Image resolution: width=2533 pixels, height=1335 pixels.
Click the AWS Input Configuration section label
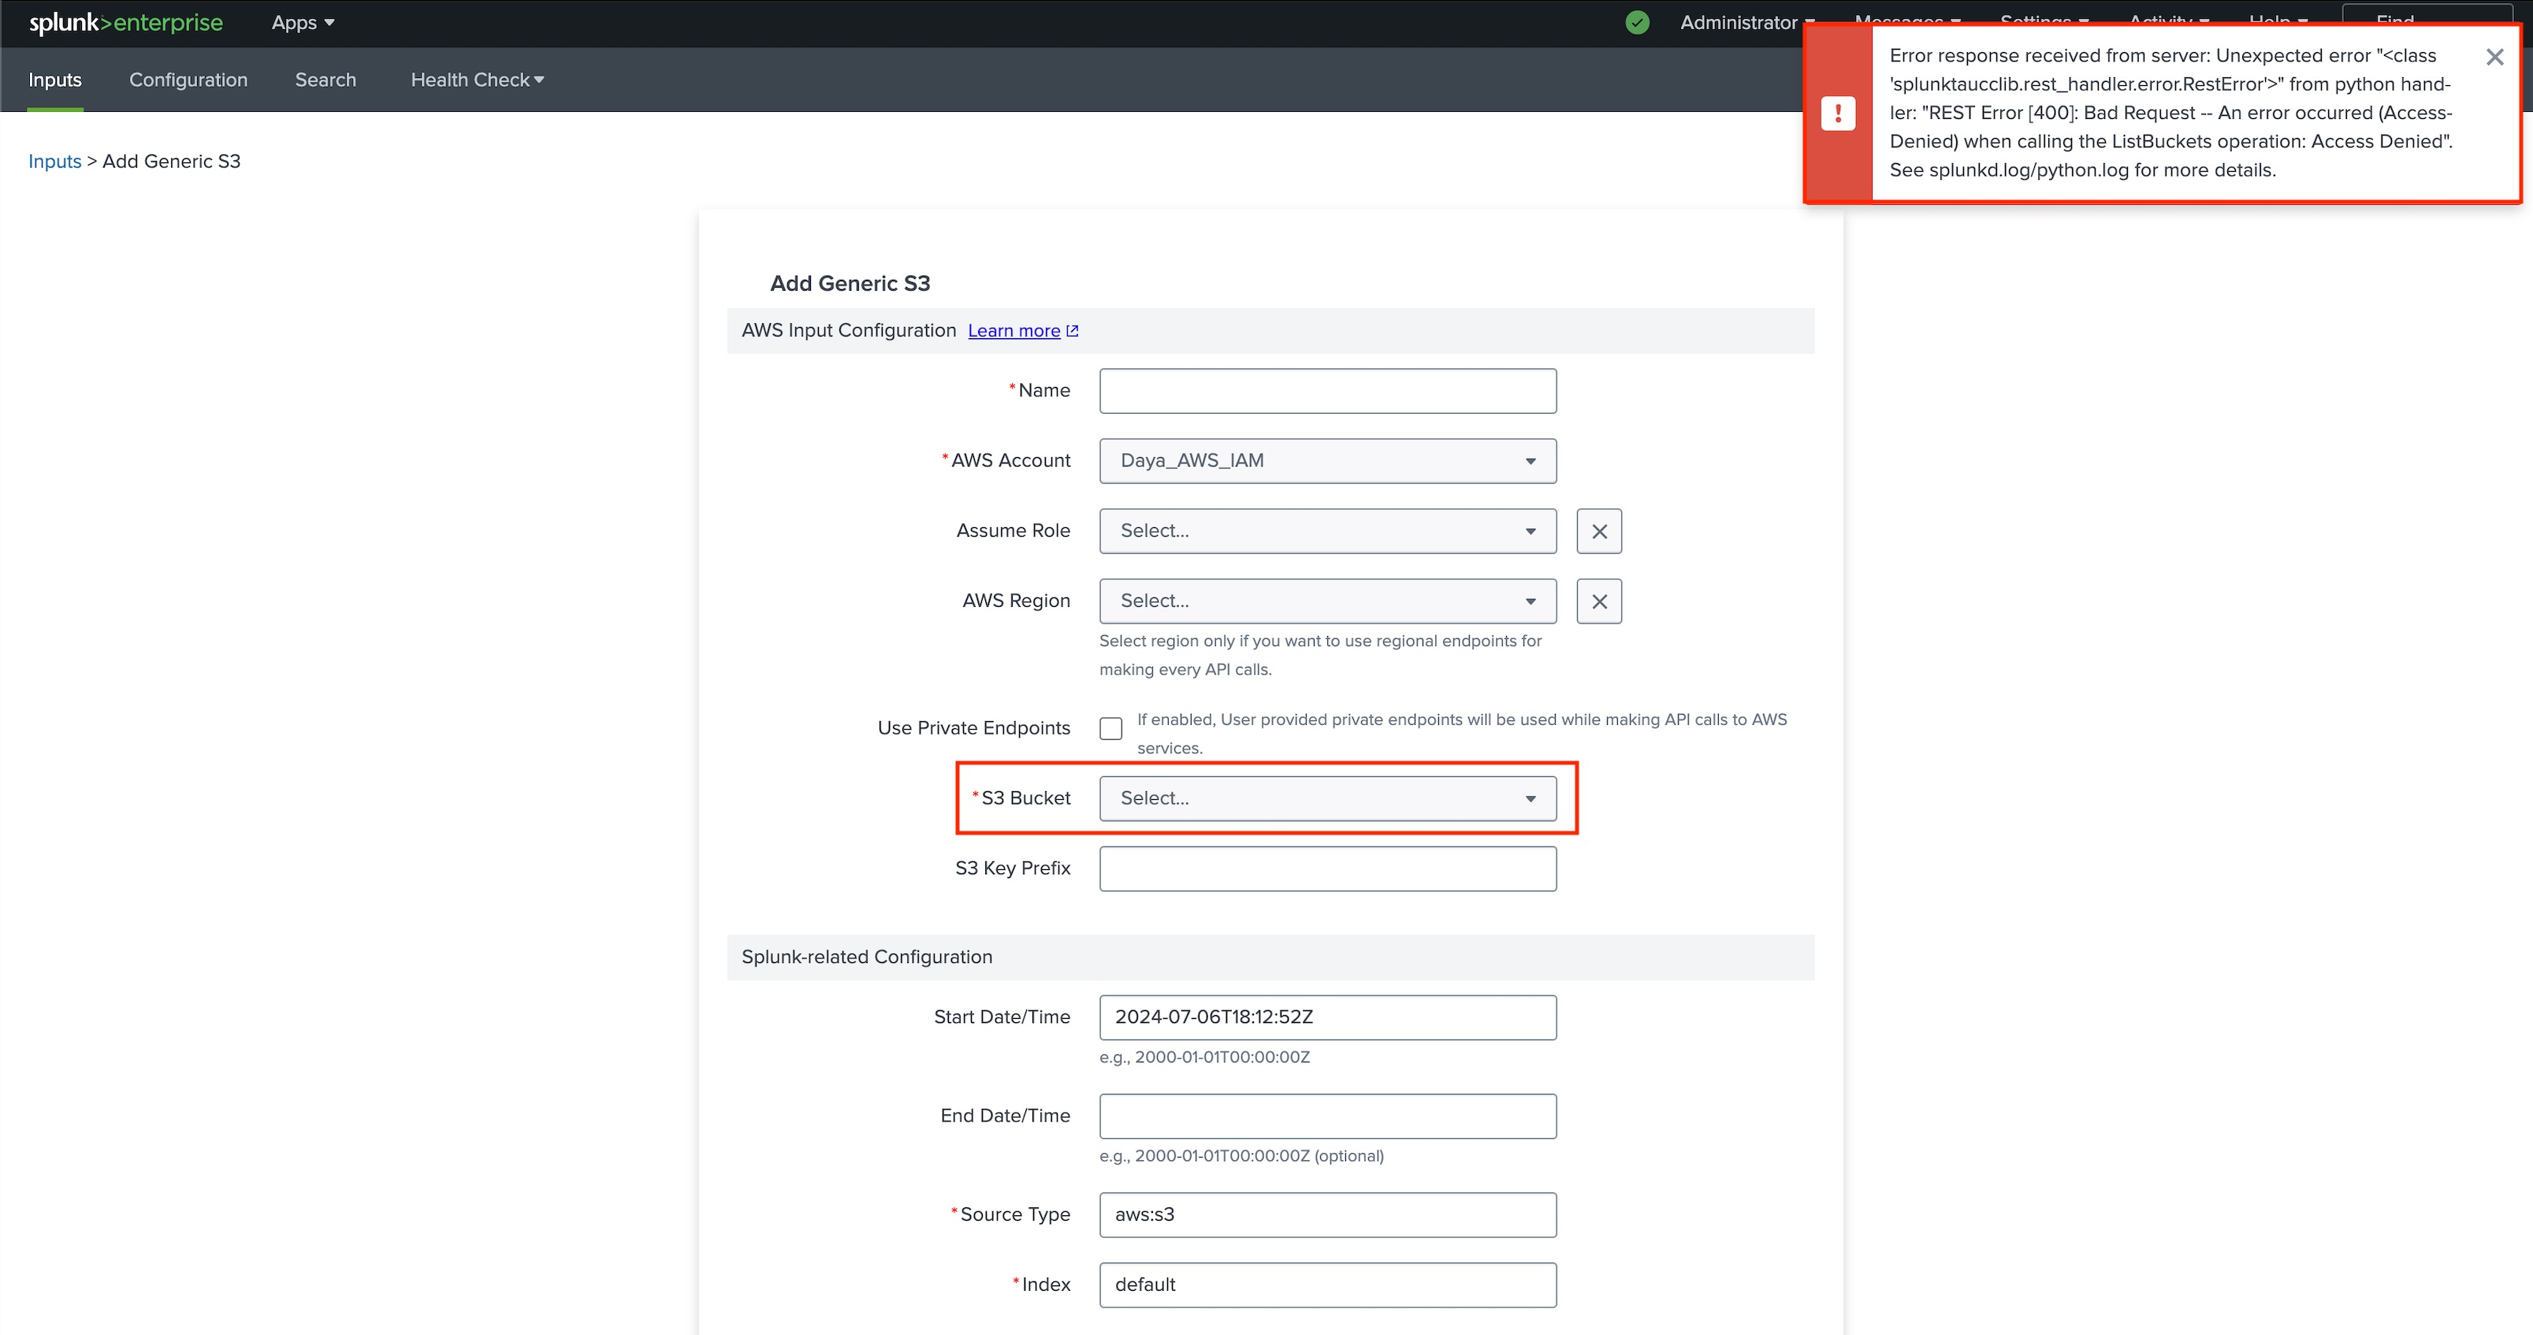pyautogui.click(x=849, y=330)
